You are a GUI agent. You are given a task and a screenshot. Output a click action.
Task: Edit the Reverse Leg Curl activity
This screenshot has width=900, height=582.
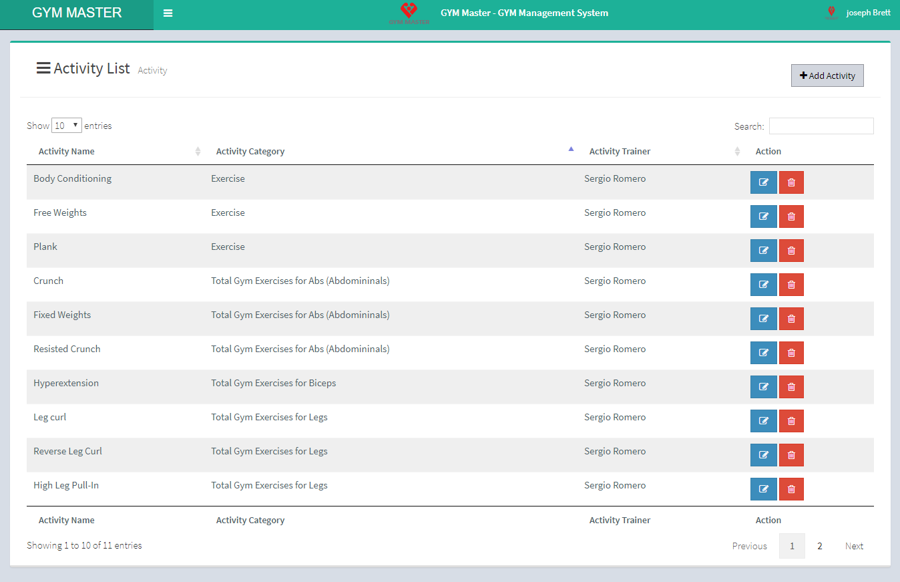click(x=763, y=455)
